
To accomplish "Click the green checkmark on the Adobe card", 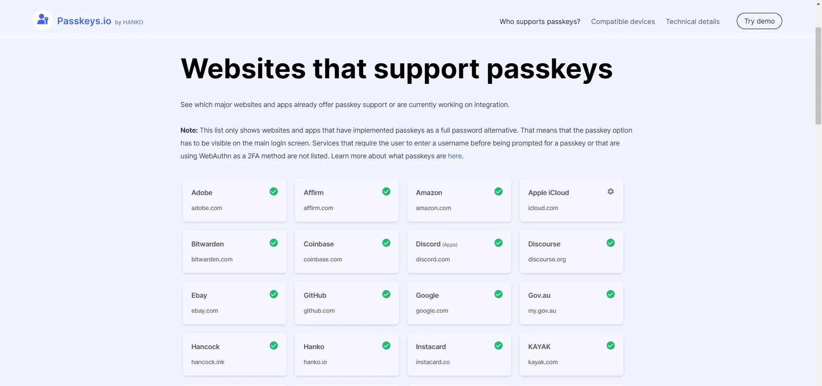I will click(x=274, y=191).
